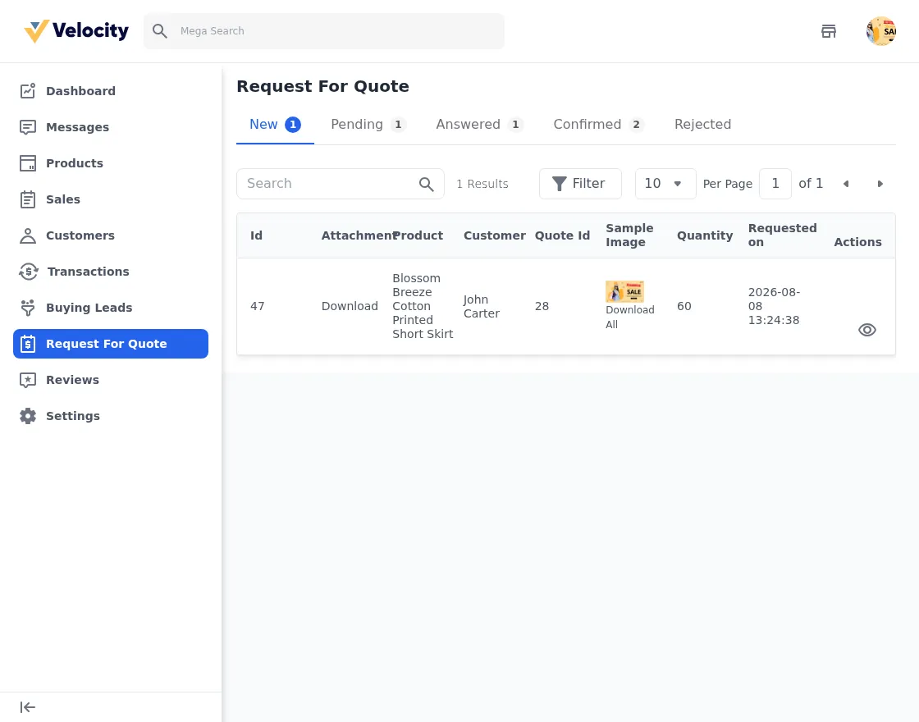
Task: Click the Quantity column header
Action: 705,235
